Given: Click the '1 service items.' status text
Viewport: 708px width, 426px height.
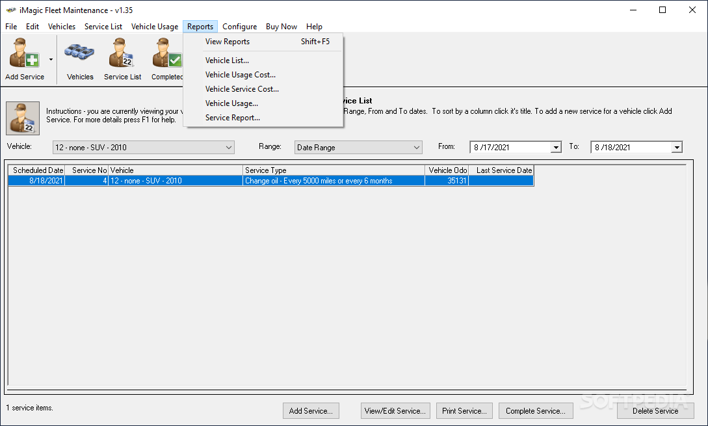Looking at the screenshot, I should point(30,408).
